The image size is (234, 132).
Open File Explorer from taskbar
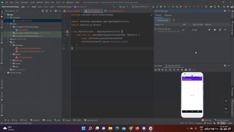110,128
